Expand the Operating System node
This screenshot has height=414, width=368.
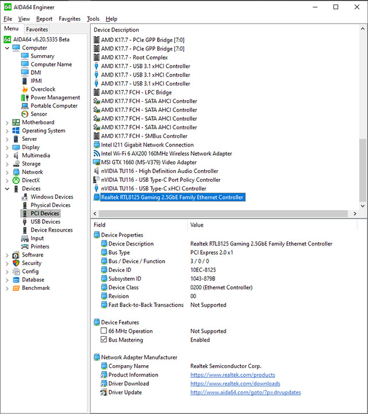7,131
